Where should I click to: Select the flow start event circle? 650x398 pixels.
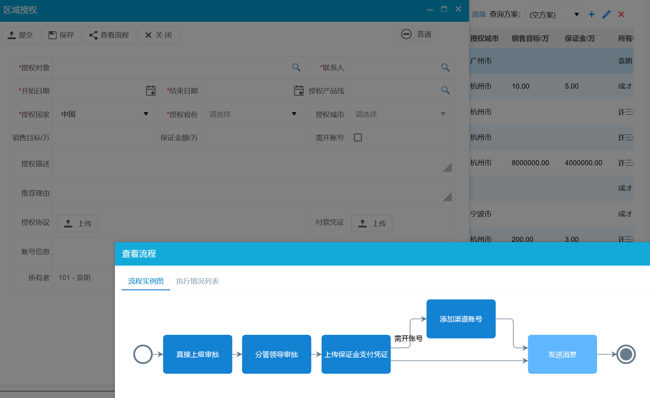click(x=143, y=354)
